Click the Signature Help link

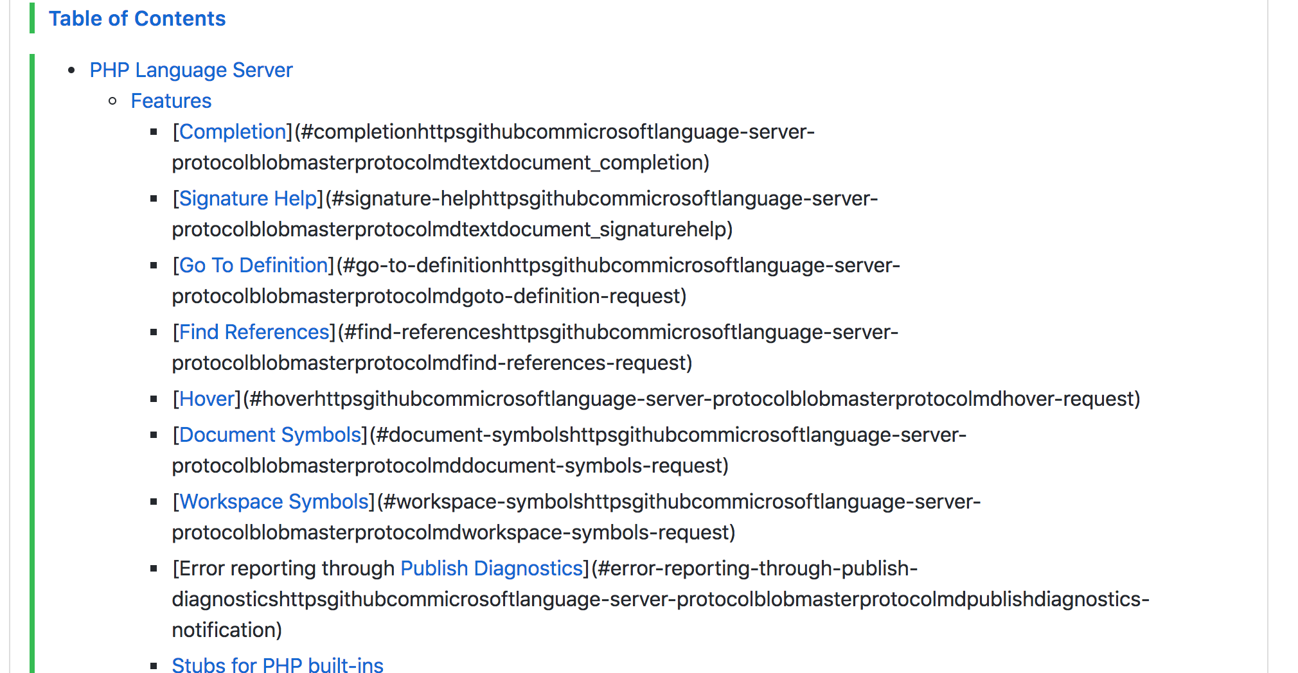pos(248,198)
